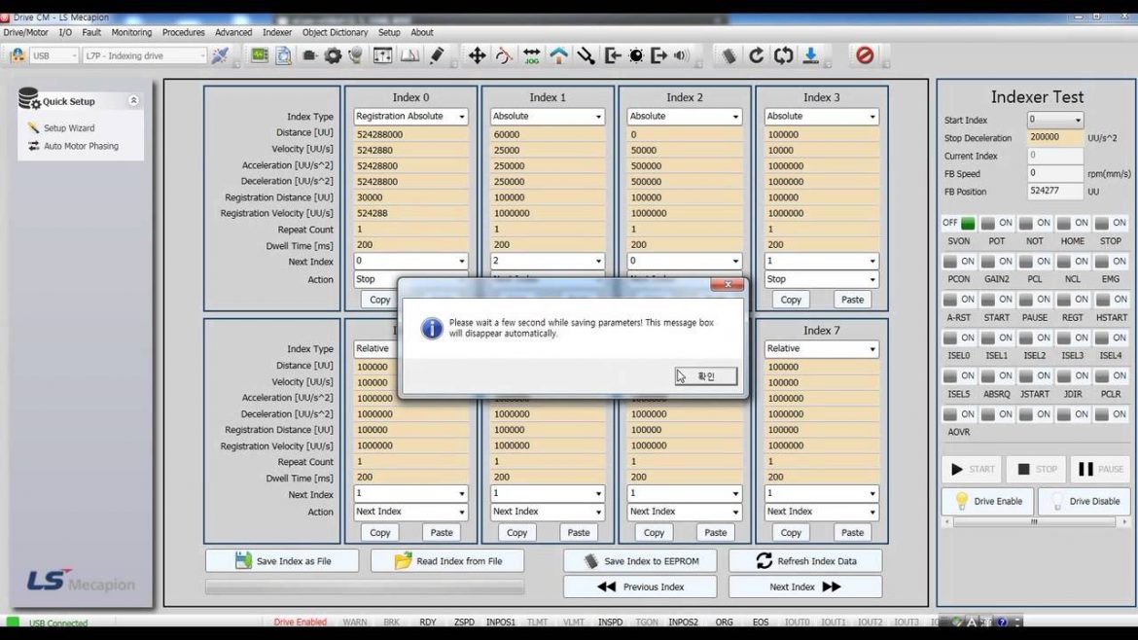Click Read Index from File
The width and height of the screenshot is (1138, 640).
click(447, 561)
